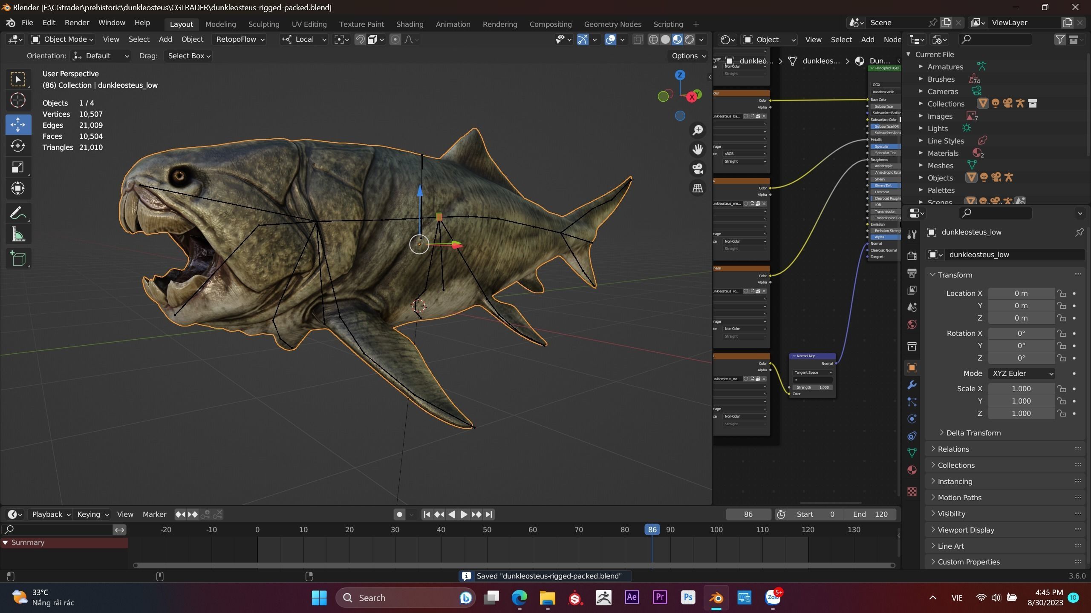This screenshot has height=613, width=1091.
Task: Open the viewport Add menu
Action: point(165,39)
